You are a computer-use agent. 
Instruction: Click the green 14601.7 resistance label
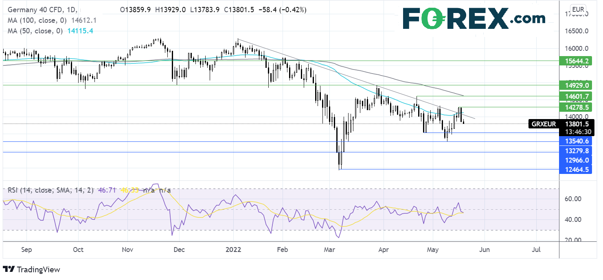pyautogui.click(x=577, y=96)
